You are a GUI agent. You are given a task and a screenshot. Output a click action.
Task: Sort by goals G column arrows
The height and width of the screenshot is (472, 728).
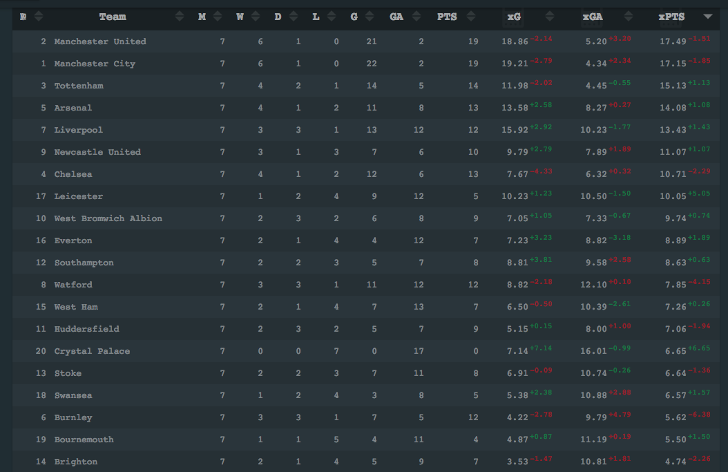(x=370, y=17)
